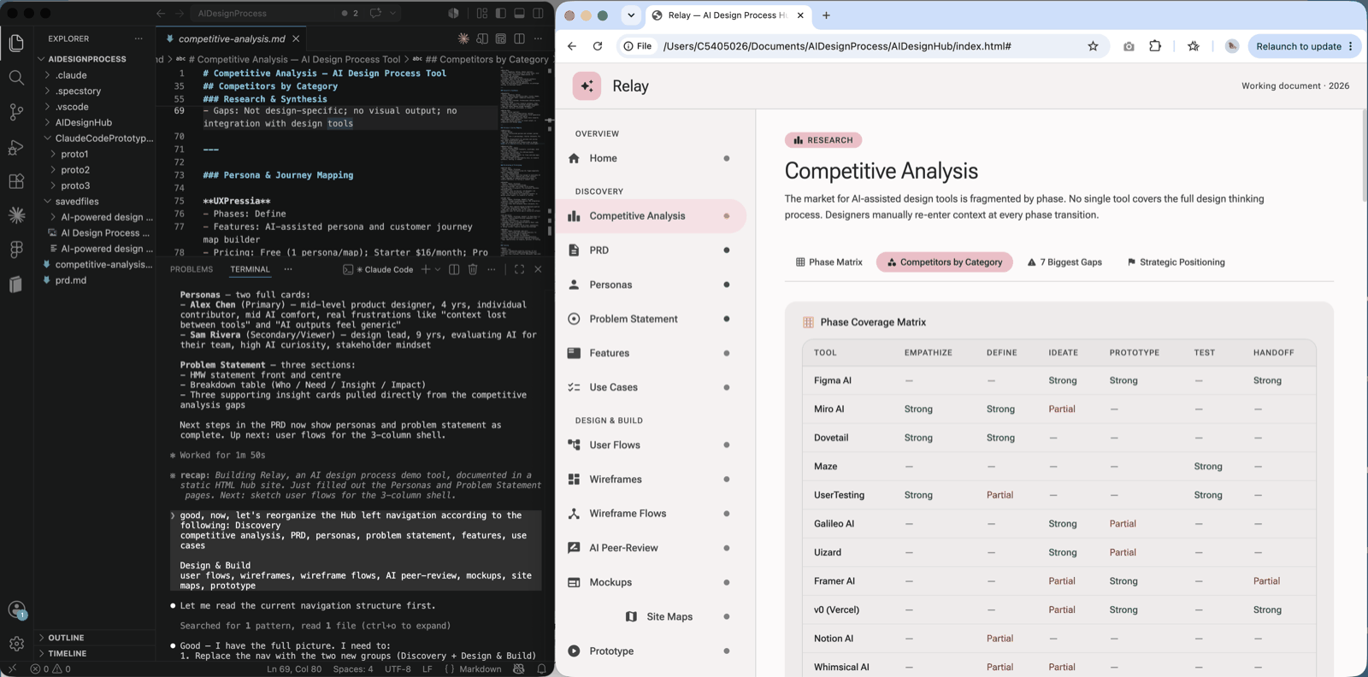Open User Flows in Relay sidebar
Screen dimensions: 1368x677
click(651, 445)
